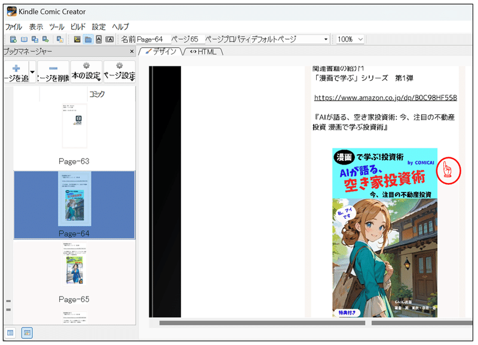Open the ビルド menu
Viewport: 478px width, 345px height.
[x=78, y=27]
